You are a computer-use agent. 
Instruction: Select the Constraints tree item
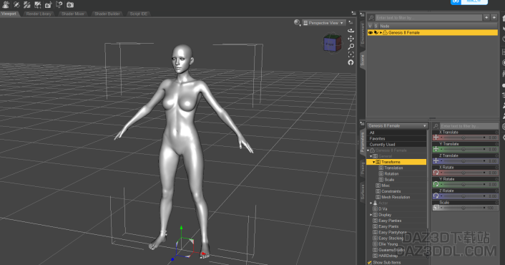391,191
